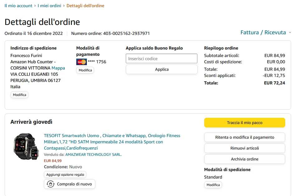Archive order with Archivia ordine button
This screenshot has height=196, width=302.
[244, 159]
